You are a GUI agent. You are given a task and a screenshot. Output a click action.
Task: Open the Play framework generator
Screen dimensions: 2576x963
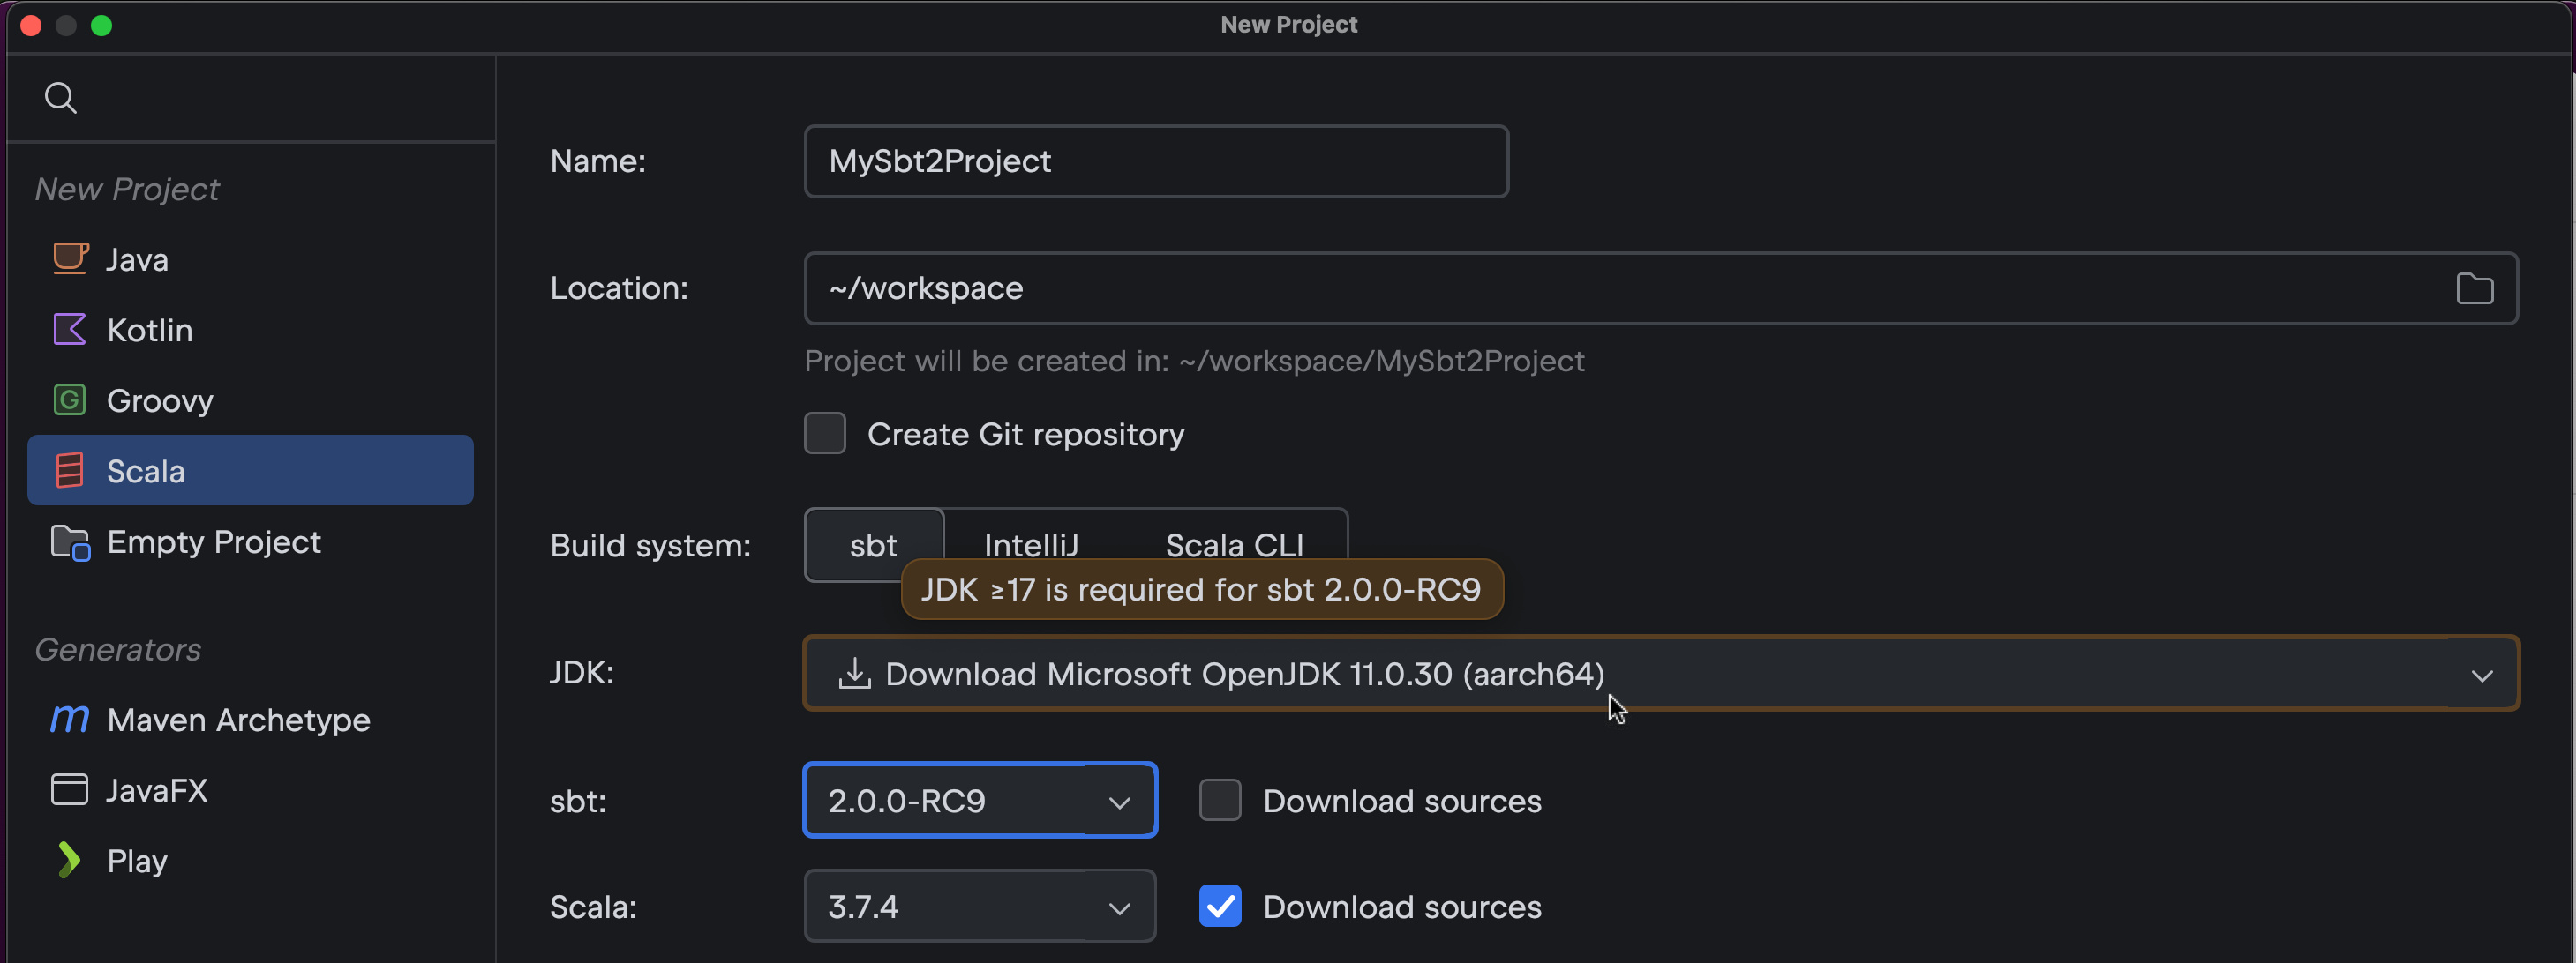(x=136, y=860)
